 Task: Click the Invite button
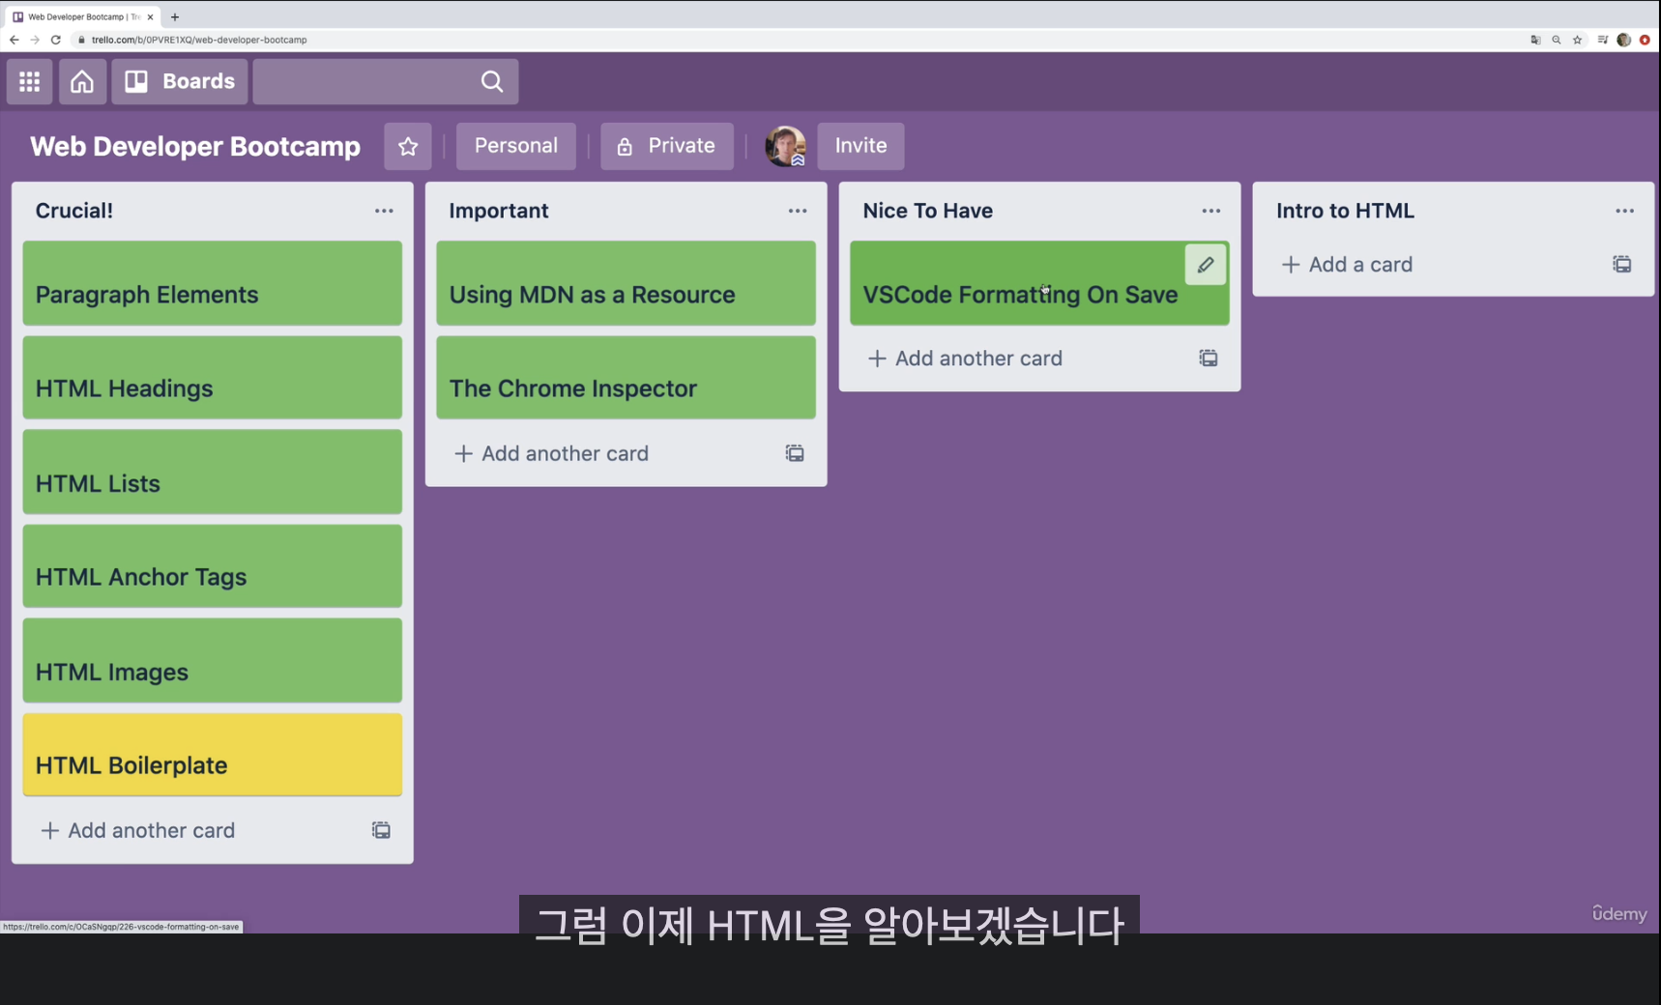pyautogui.click(x=860, y=146)
